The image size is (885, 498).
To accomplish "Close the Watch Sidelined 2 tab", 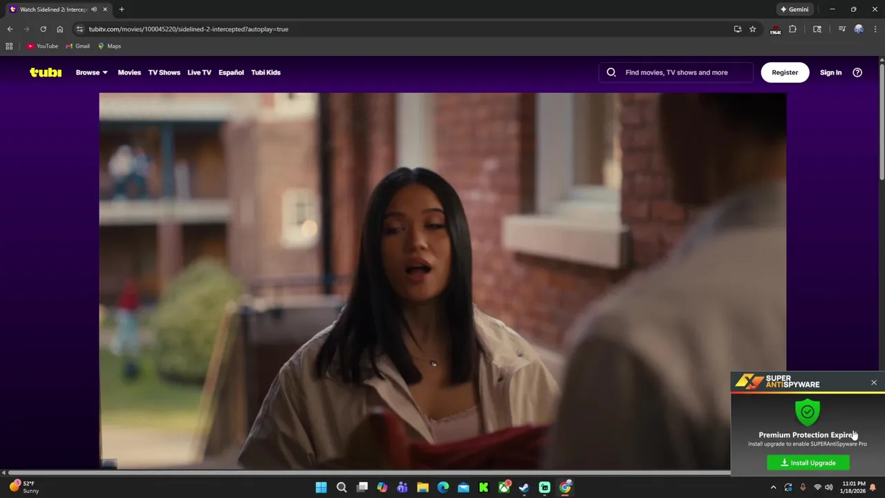I will [105, 9].
